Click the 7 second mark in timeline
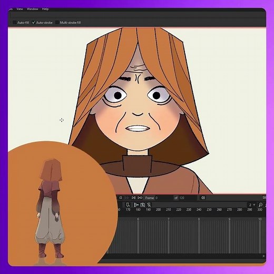This screenshot has width=274, height=274. click(169, 219)
